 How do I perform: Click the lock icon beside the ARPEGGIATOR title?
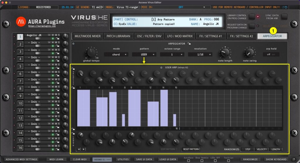pos(189,44)
